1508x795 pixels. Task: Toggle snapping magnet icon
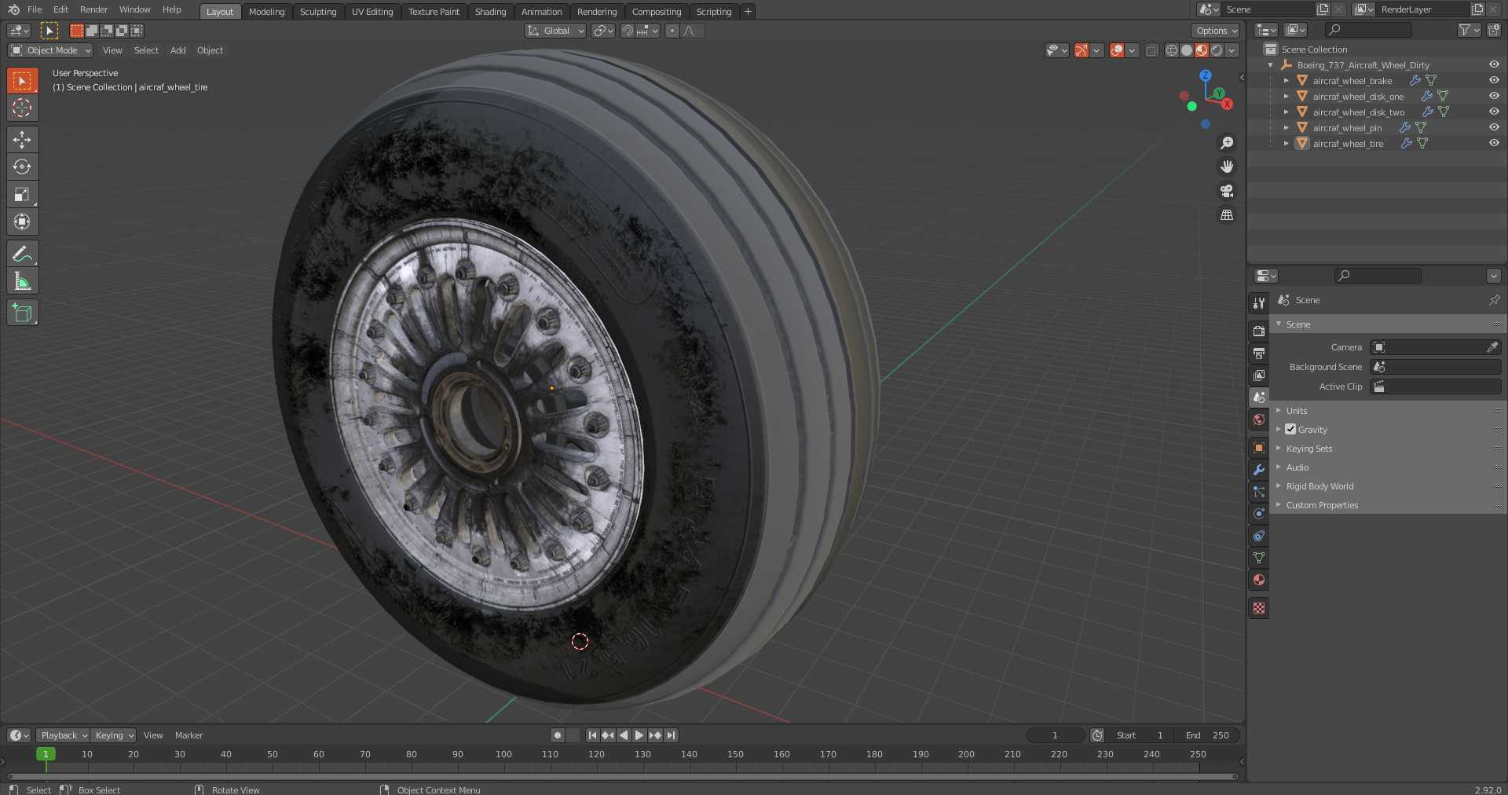(627, 31)
